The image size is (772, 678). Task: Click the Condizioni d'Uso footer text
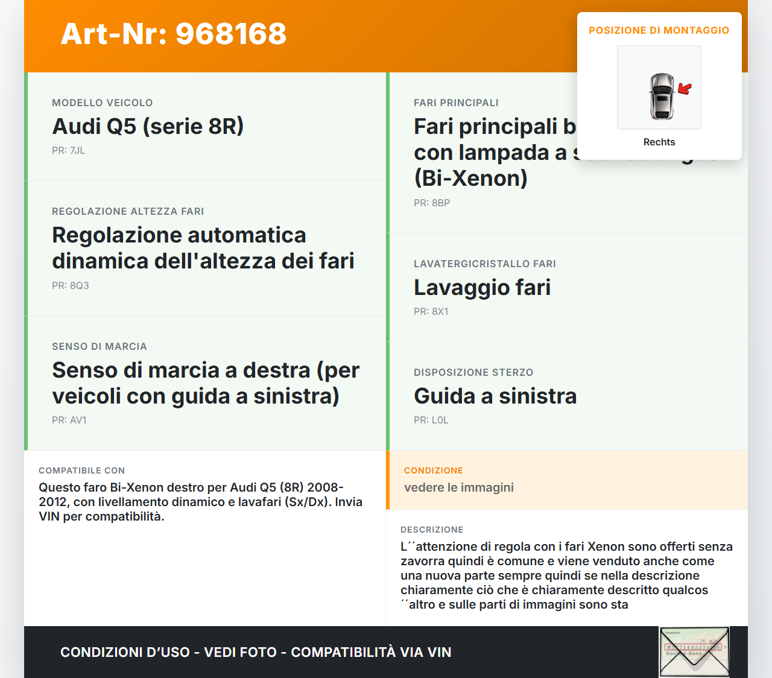pyautogui.click(x=256, y=652)
